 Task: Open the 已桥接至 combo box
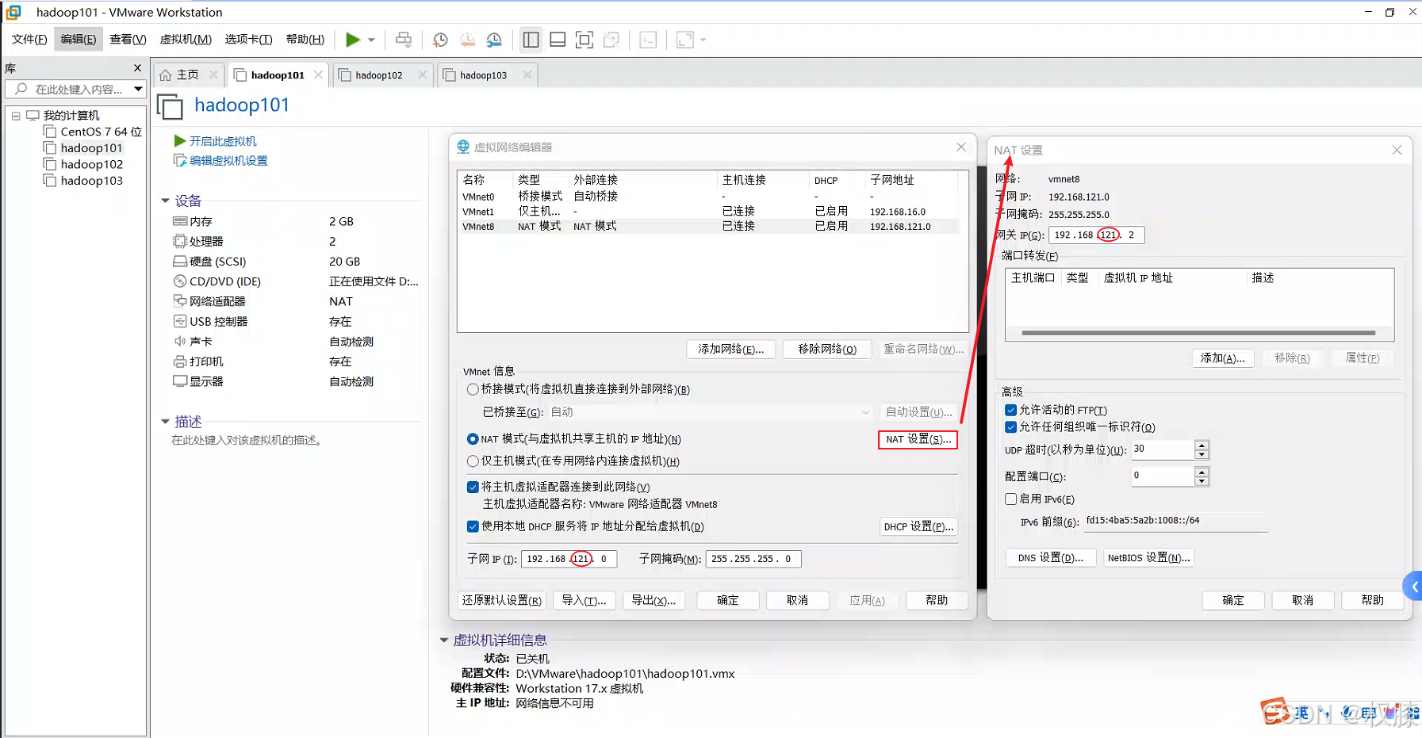(x=710, y=412)
